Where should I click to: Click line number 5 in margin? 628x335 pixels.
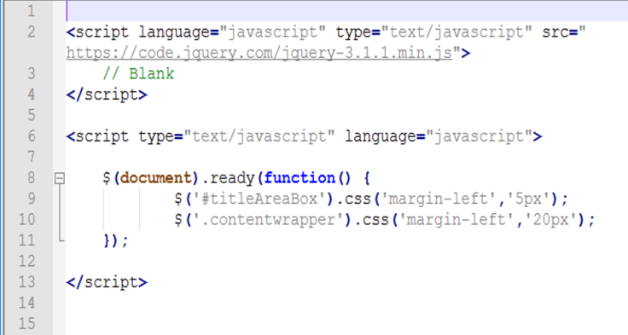click(32, 115)
